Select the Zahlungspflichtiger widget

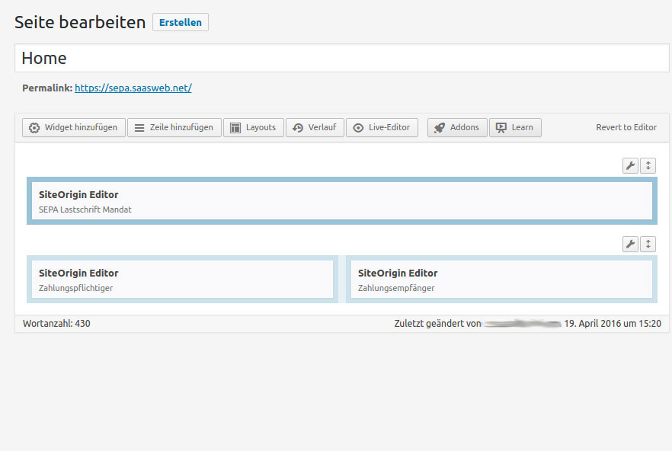coord(182,280)
